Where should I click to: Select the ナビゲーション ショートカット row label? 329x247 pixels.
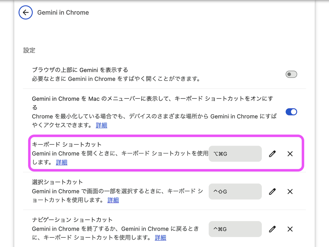[72, 219]
